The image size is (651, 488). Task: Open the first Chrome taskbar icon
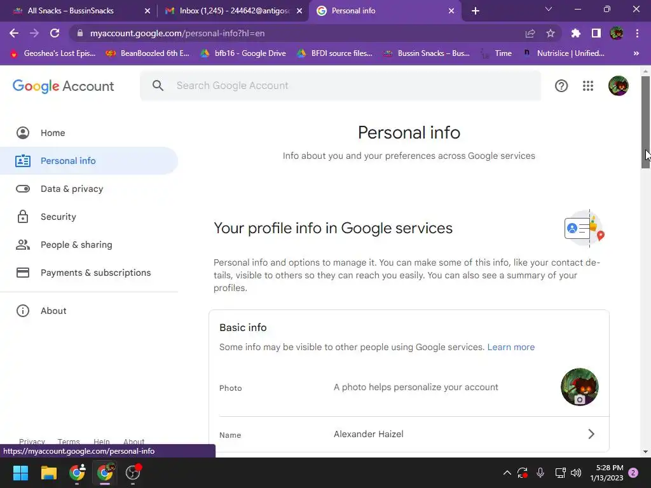(76, 473)
